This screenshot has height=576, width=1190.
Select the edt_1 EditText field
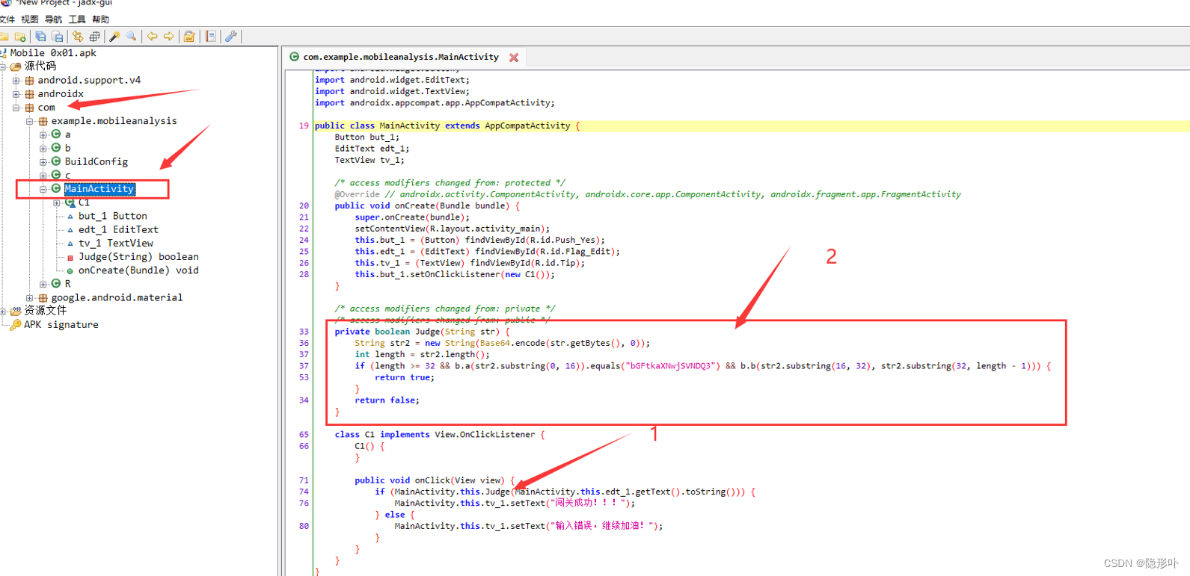pos(118,229)
